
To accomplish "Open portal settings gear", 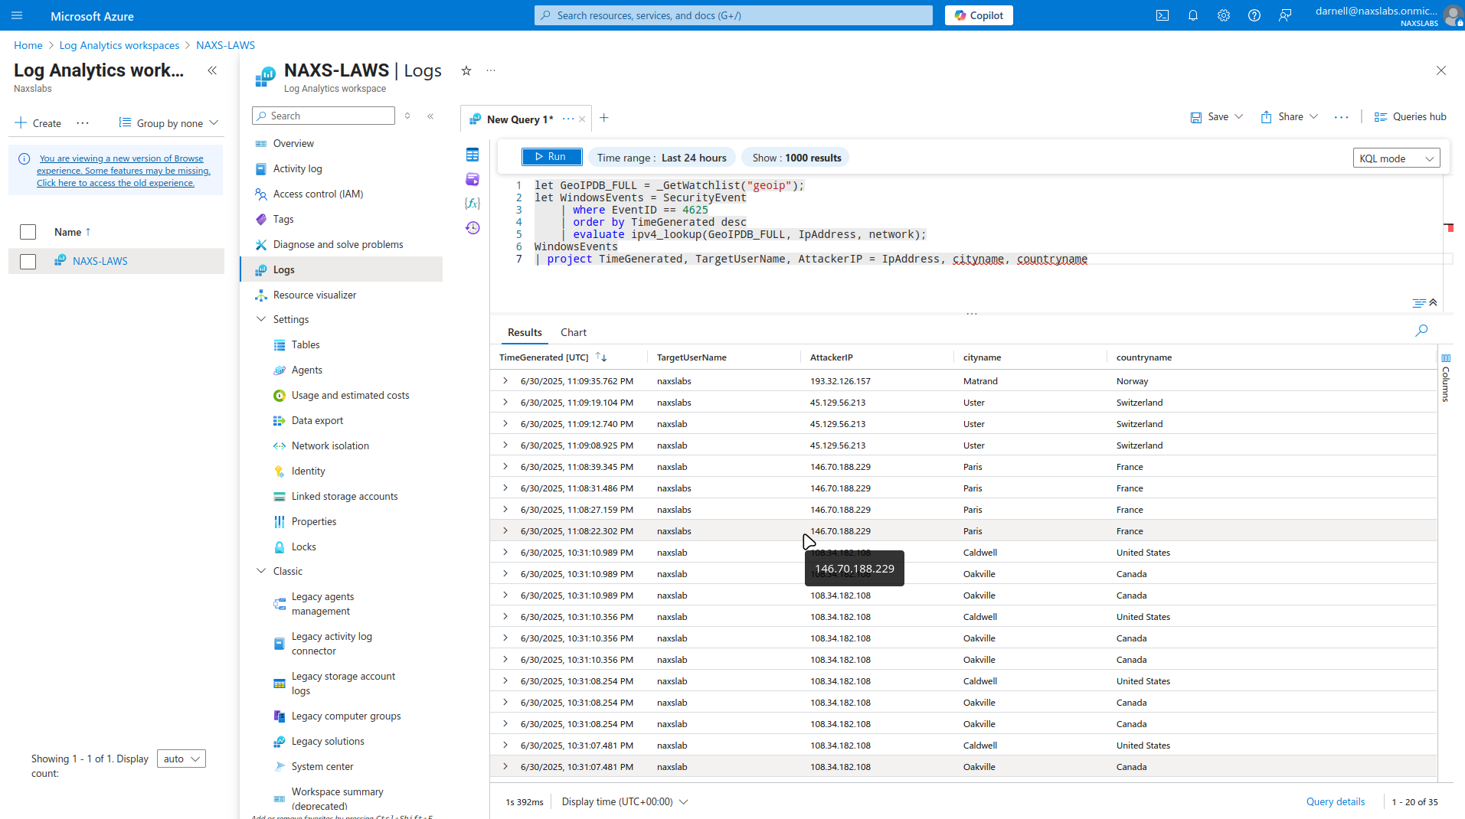I will [1224, 15].
